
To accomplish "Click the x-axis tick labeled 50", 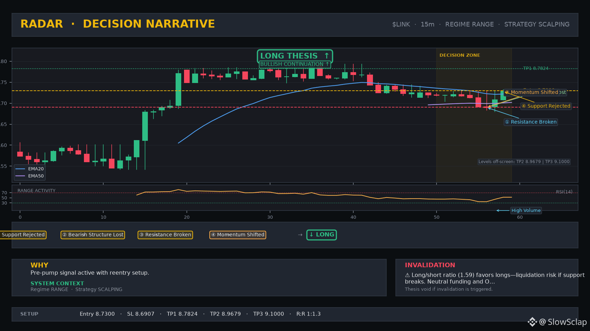I will tap(437, 217).
